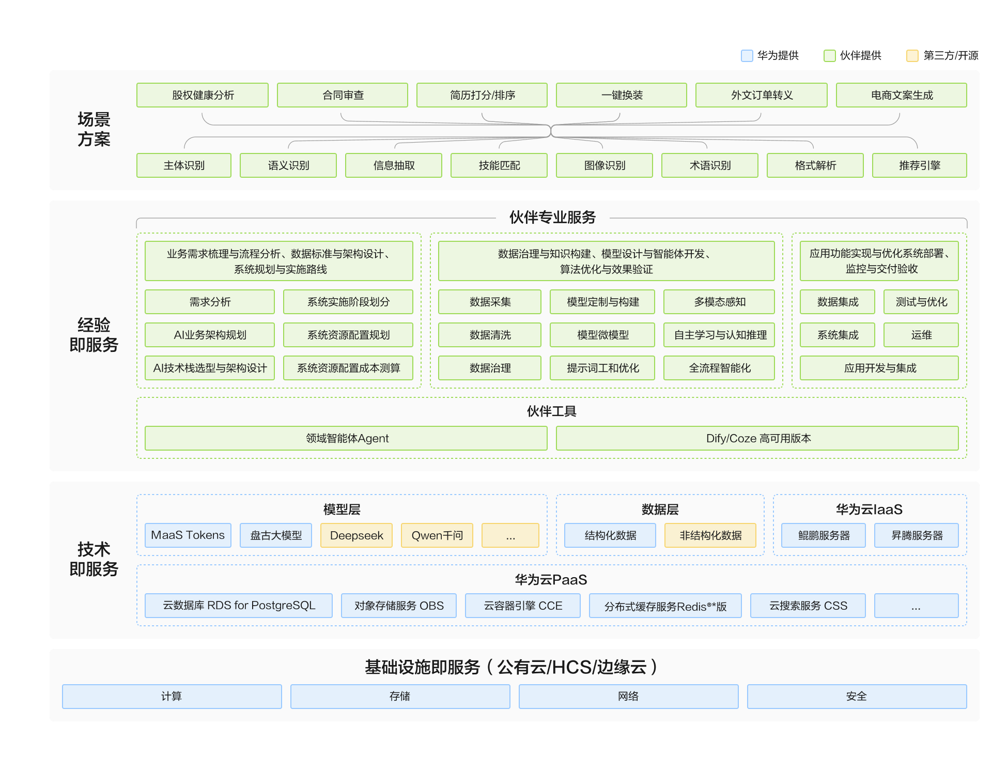The height and width of the screenshot is (771, 992).
Task: Select the 非结构化数据 box
Action: point(710,535)
